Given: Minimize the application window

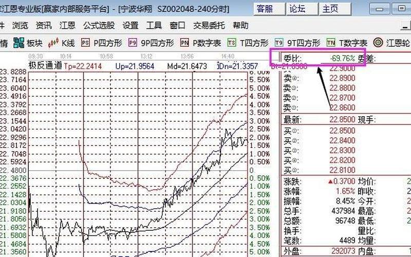Looking at the screenshot, I should point(379,9).
